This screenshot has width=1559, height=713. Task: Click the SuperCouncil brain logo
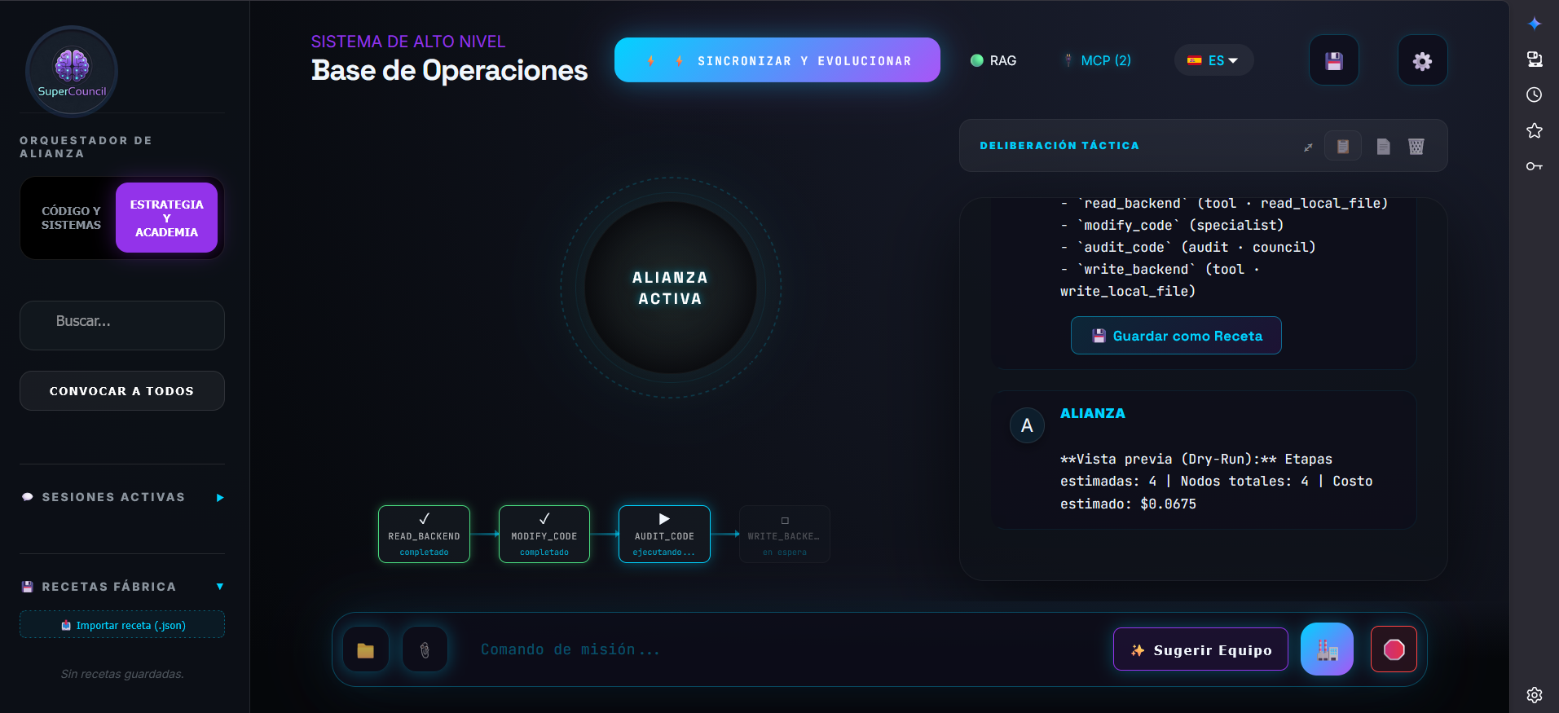pos(72,71)
